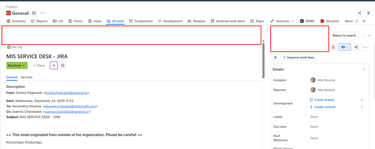The height and width of the screenshot is (149, 375).
Task: Open project automation lightning icon at top right
Action: coord(369,13)
